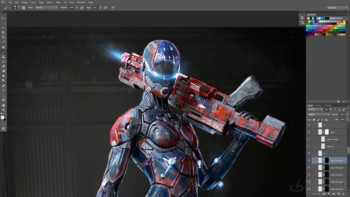Open the Window menu

point(81,2)
